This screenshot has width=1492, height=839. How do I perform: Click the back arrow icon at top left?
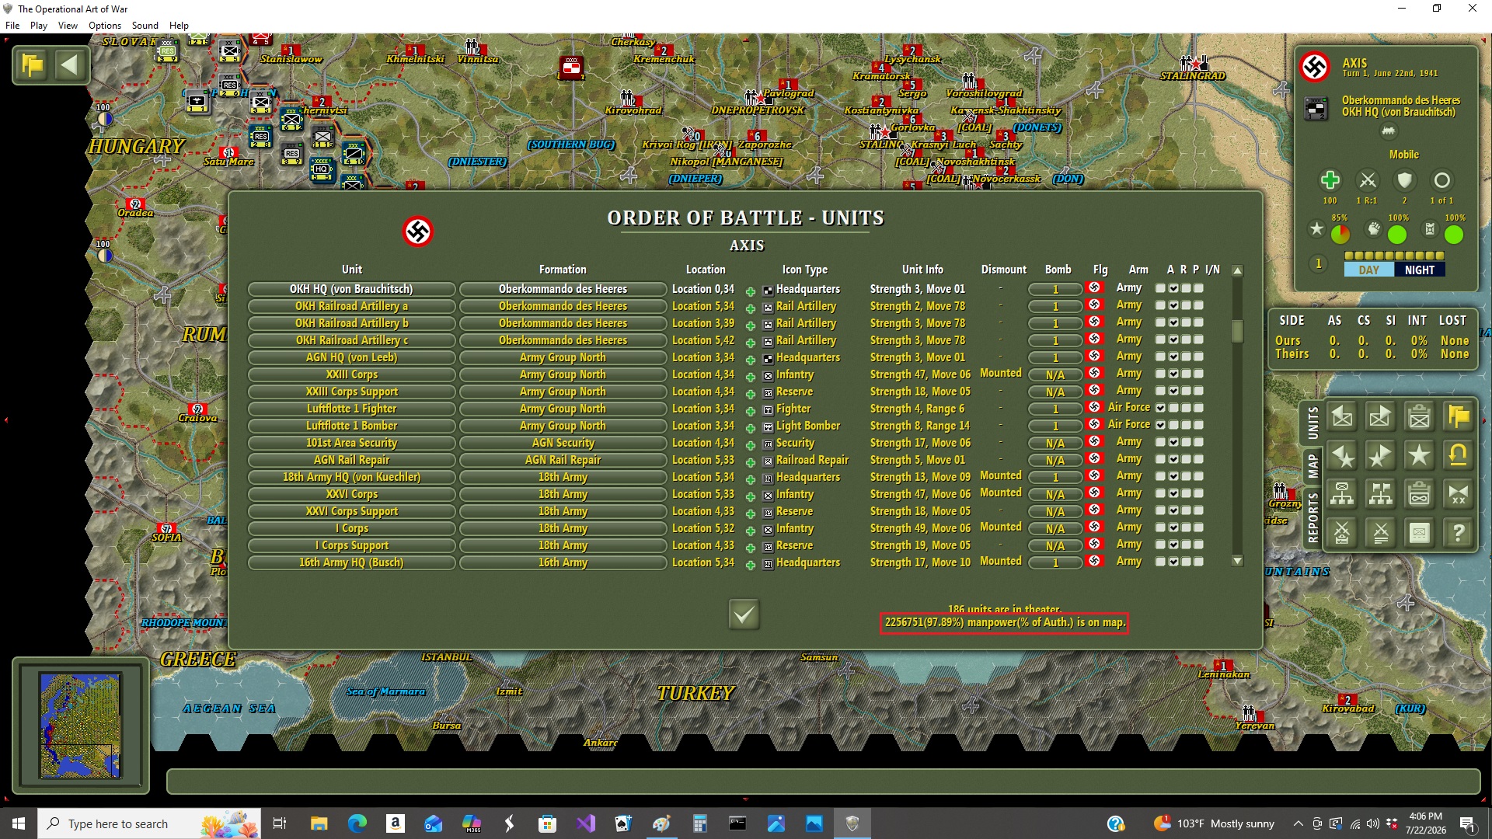[70, 65]
